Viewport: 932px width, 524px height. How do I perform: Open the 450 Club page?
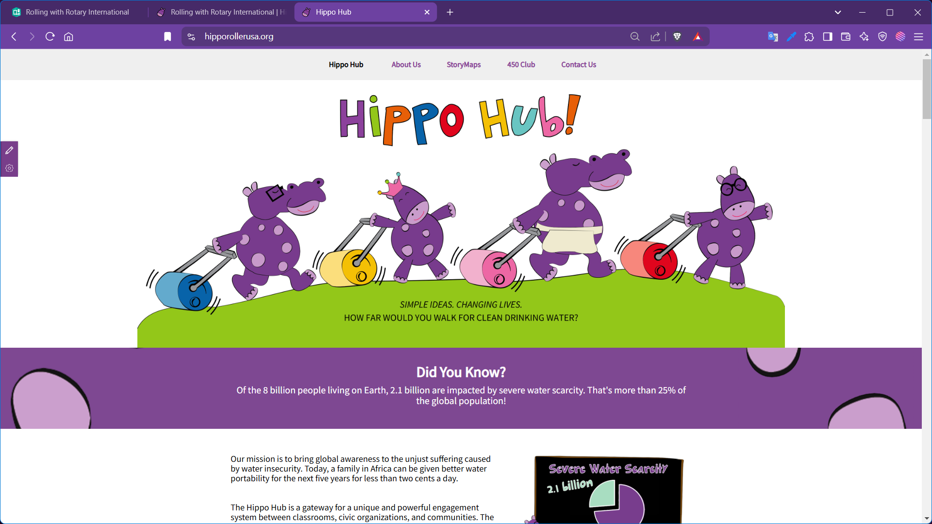pyautogui.click(x=521, y=65)
